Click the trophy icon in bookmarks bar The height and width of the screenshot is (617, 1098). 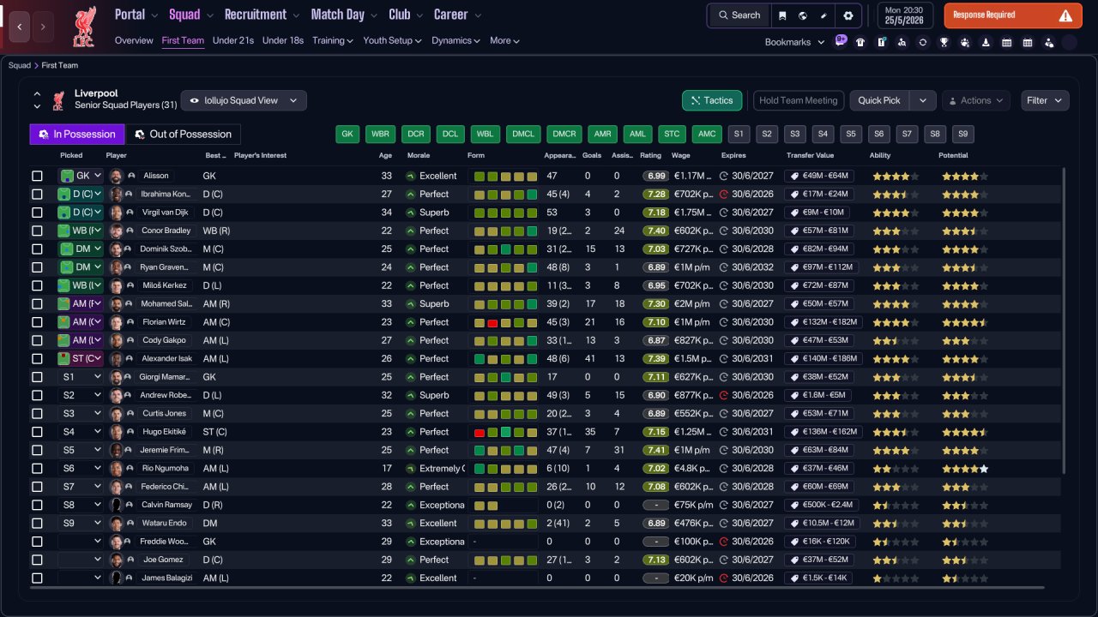[944, 42]
